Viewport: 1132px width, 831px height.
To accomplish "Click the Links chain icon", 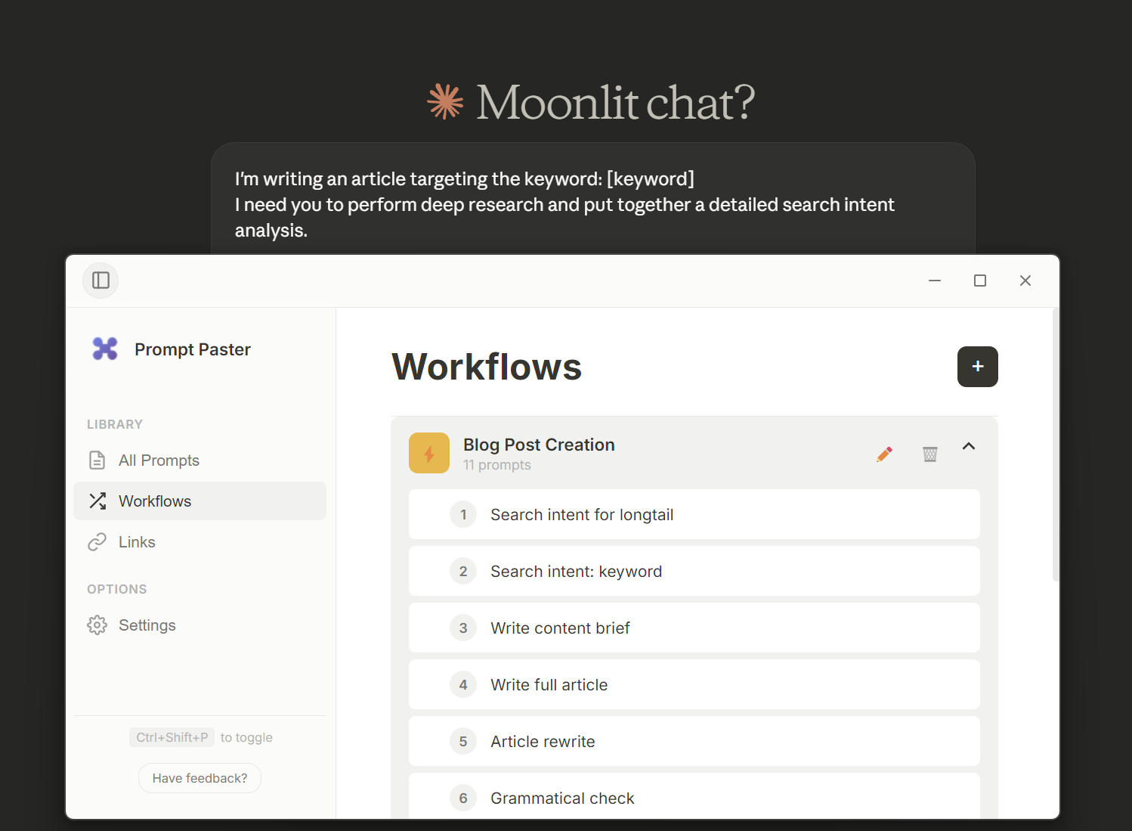I will coord(97,542).
